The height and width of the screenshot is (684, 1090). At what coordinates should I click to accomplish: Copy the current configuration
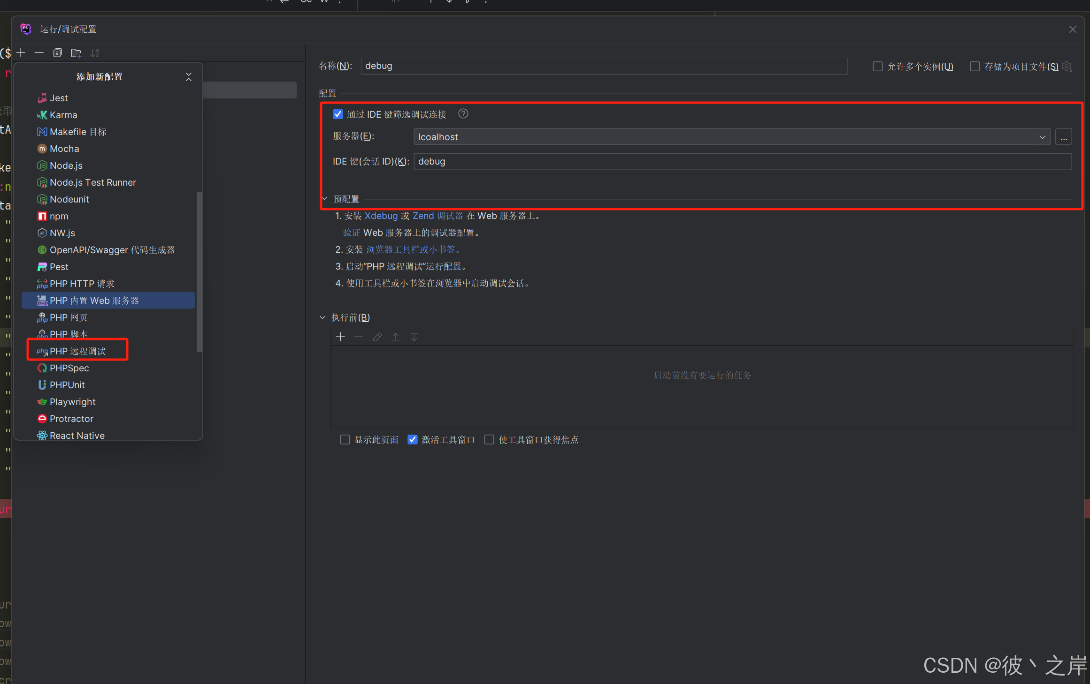click(x=57, y=53)
